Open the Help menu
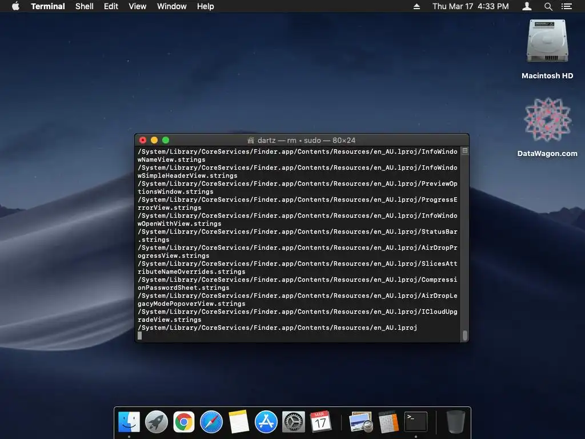This screenshot has width=585, height=439. (x=206, y=6)
